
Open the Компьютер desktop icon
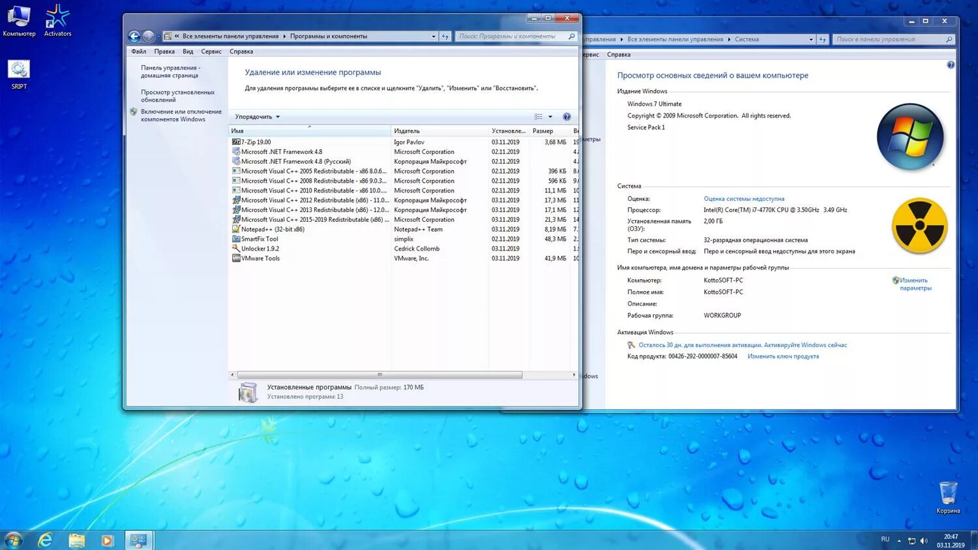(19, 21)
